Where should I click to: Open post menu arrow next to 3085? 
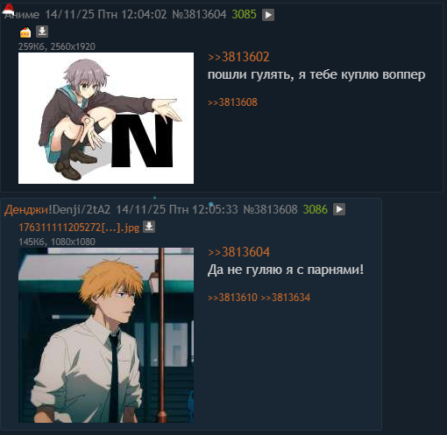268,15
